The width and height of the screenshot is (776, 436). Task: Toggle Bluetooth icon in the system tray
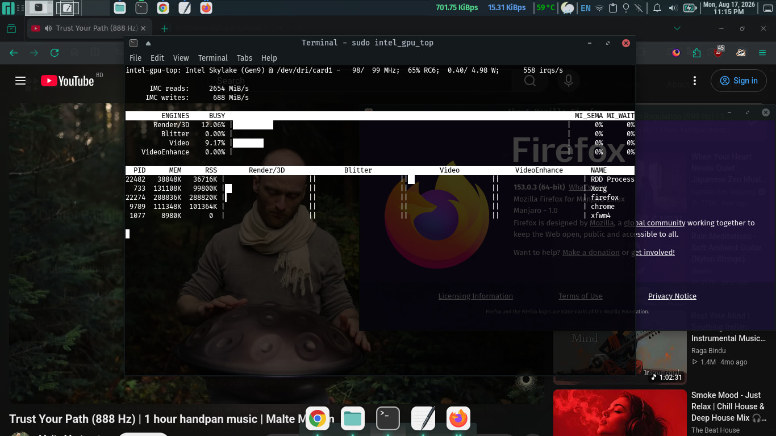[x=639, y=8]
